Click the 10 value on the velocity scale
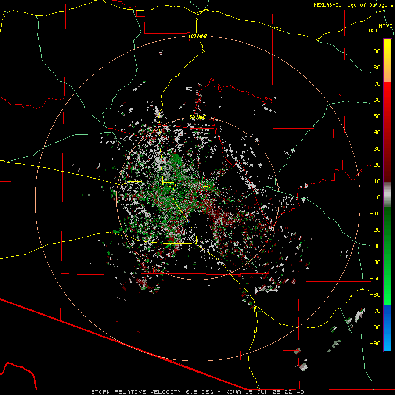This screenshot has height=395, width=395. (377, 181)
